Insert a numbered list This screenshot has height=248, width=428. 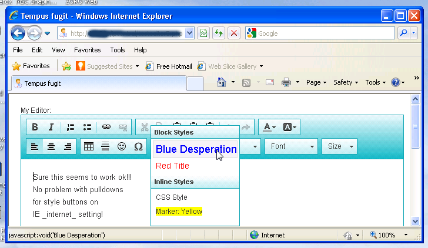[71, 127]
